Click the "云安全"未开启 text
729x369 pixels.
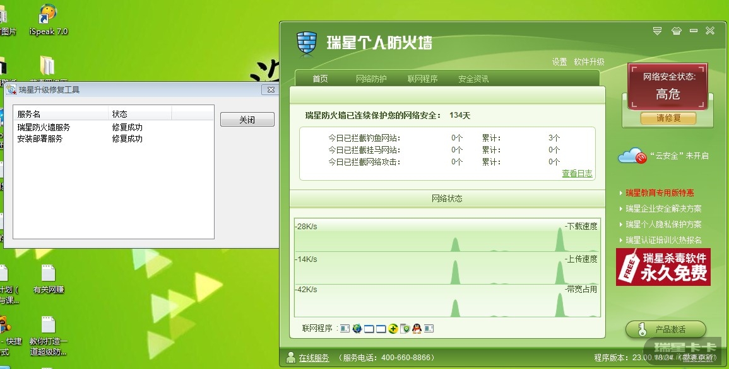(679, 156)
